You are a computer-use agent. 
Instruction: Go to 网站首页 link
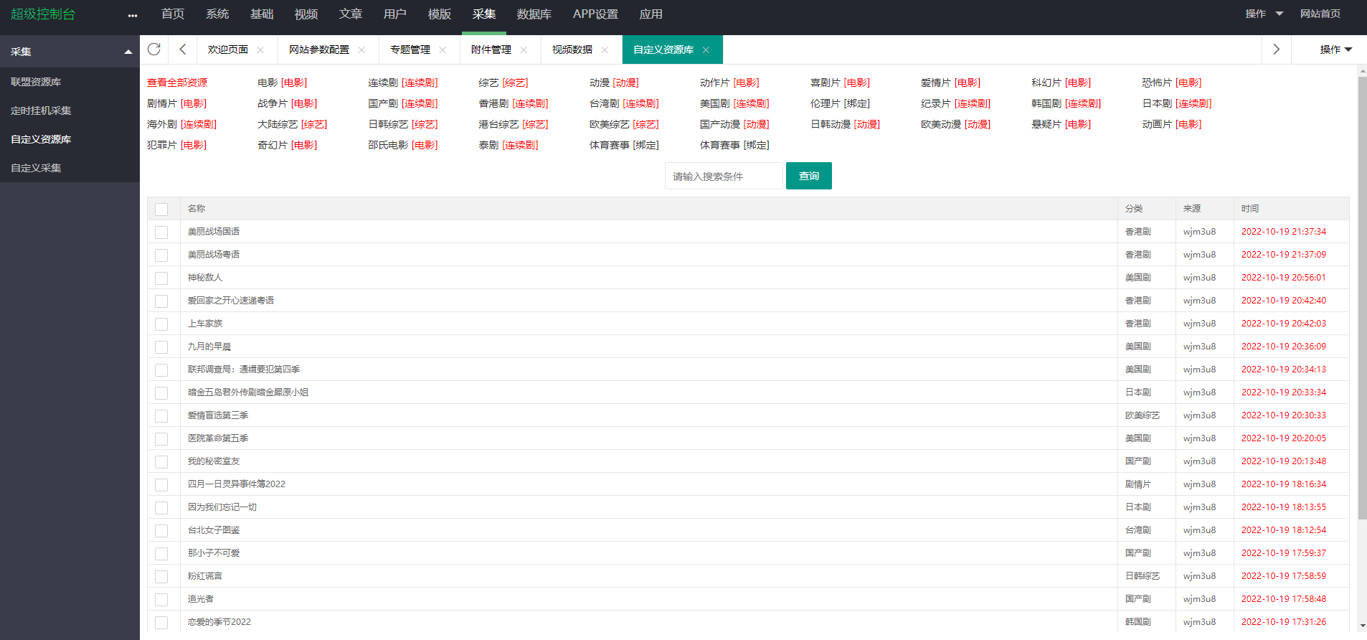point(1320,14)
